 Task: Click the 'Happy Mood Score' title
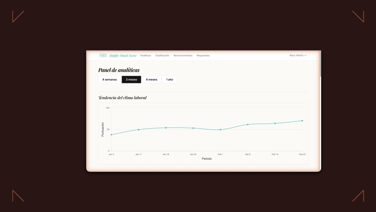[123, 55]
